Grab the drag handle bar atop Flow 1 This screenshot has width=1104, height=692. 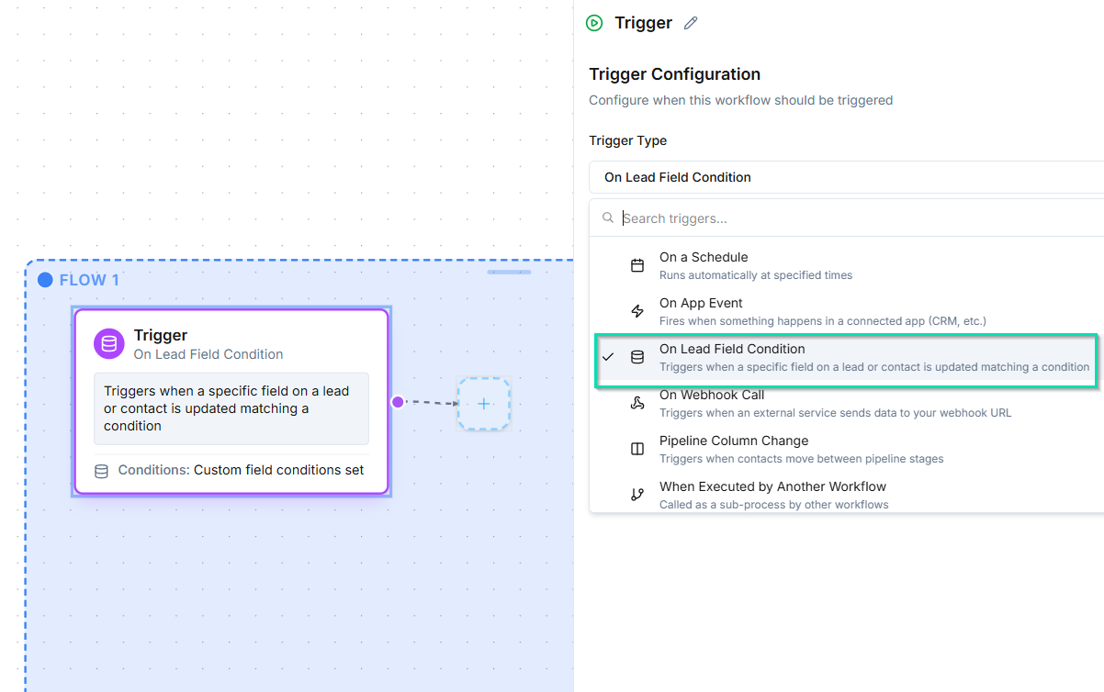(509, 273)
